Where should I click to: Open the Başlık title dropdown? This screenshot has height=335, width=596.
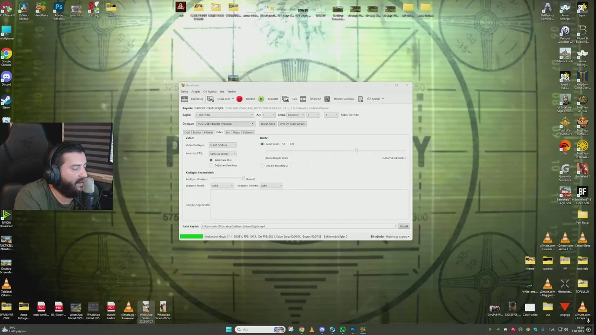point(224,115)
